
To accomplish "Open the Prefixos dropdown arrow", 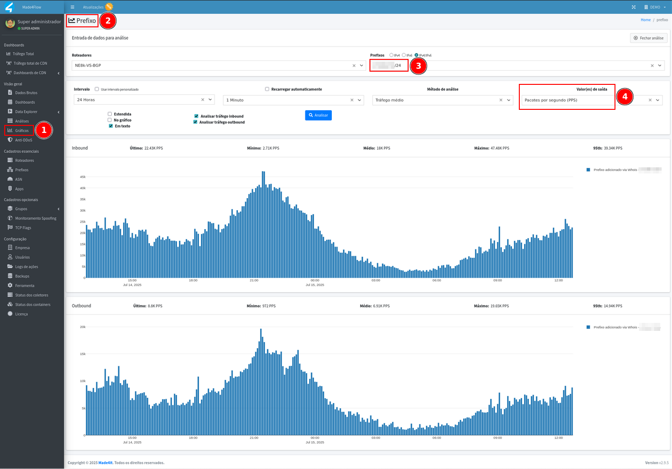I will (660, 66).
